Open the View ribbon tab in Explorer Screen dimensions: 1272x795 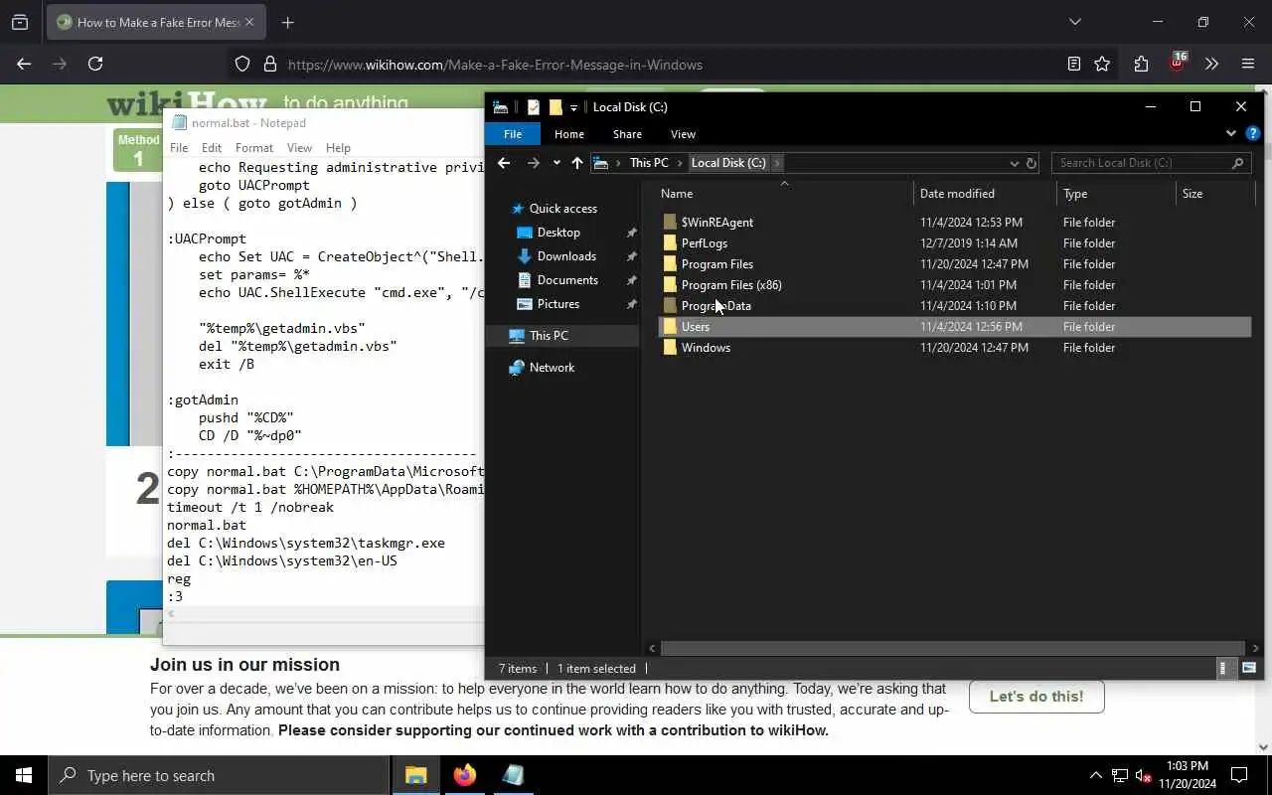683,134
